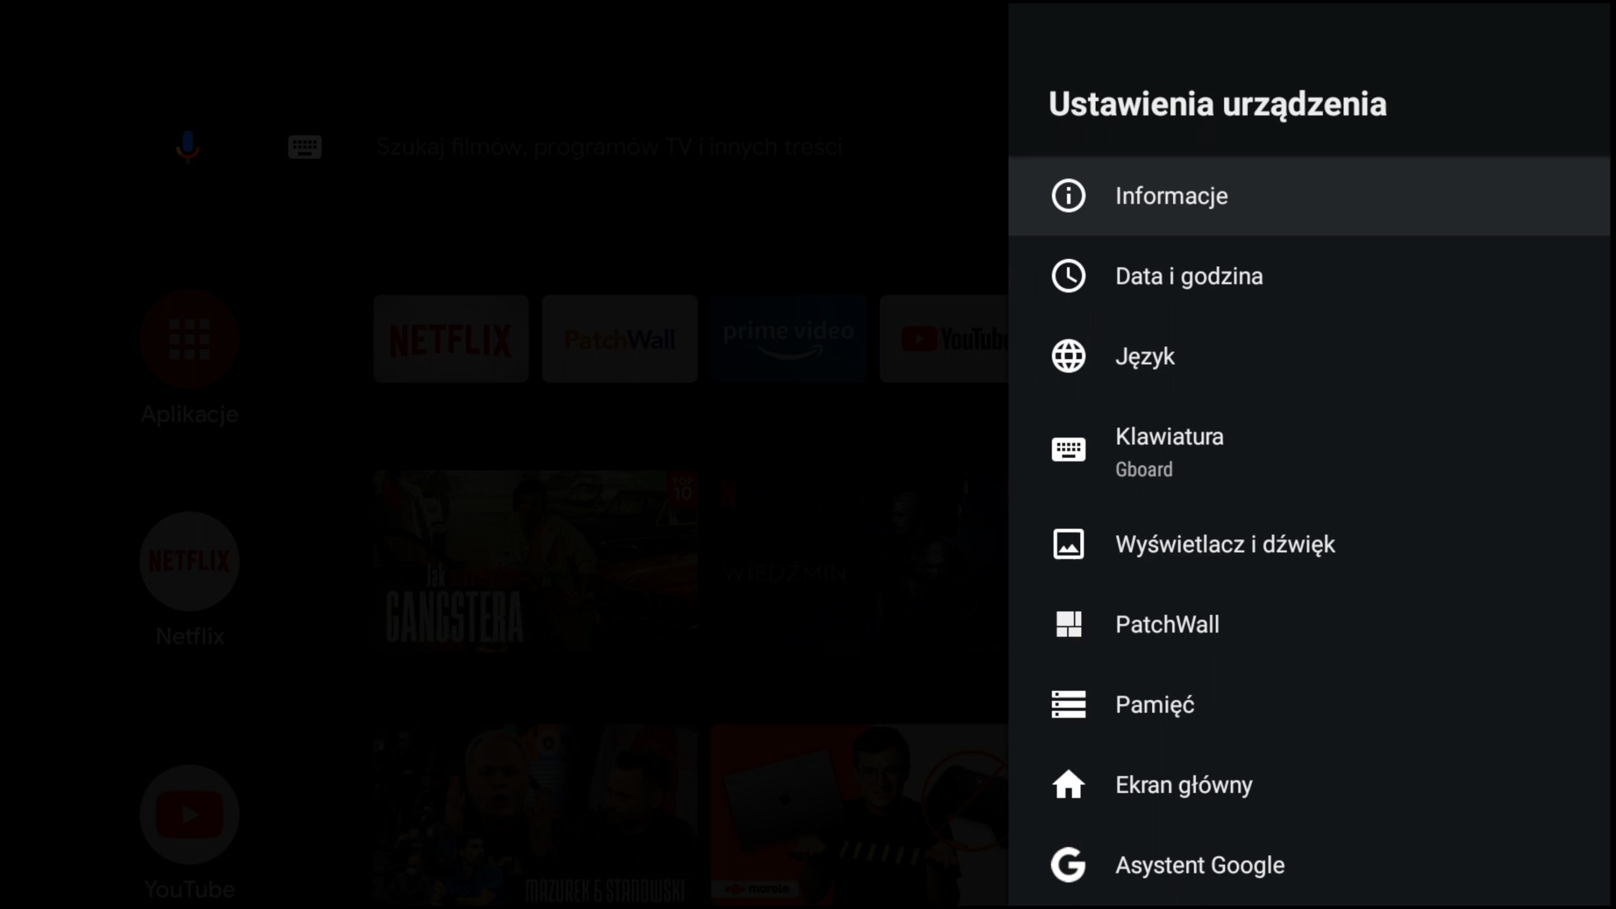Click the house icon for Ekran główny
Viewport: 1616px width, 909px height.
pyautogui.click(x=1068, y=784)
